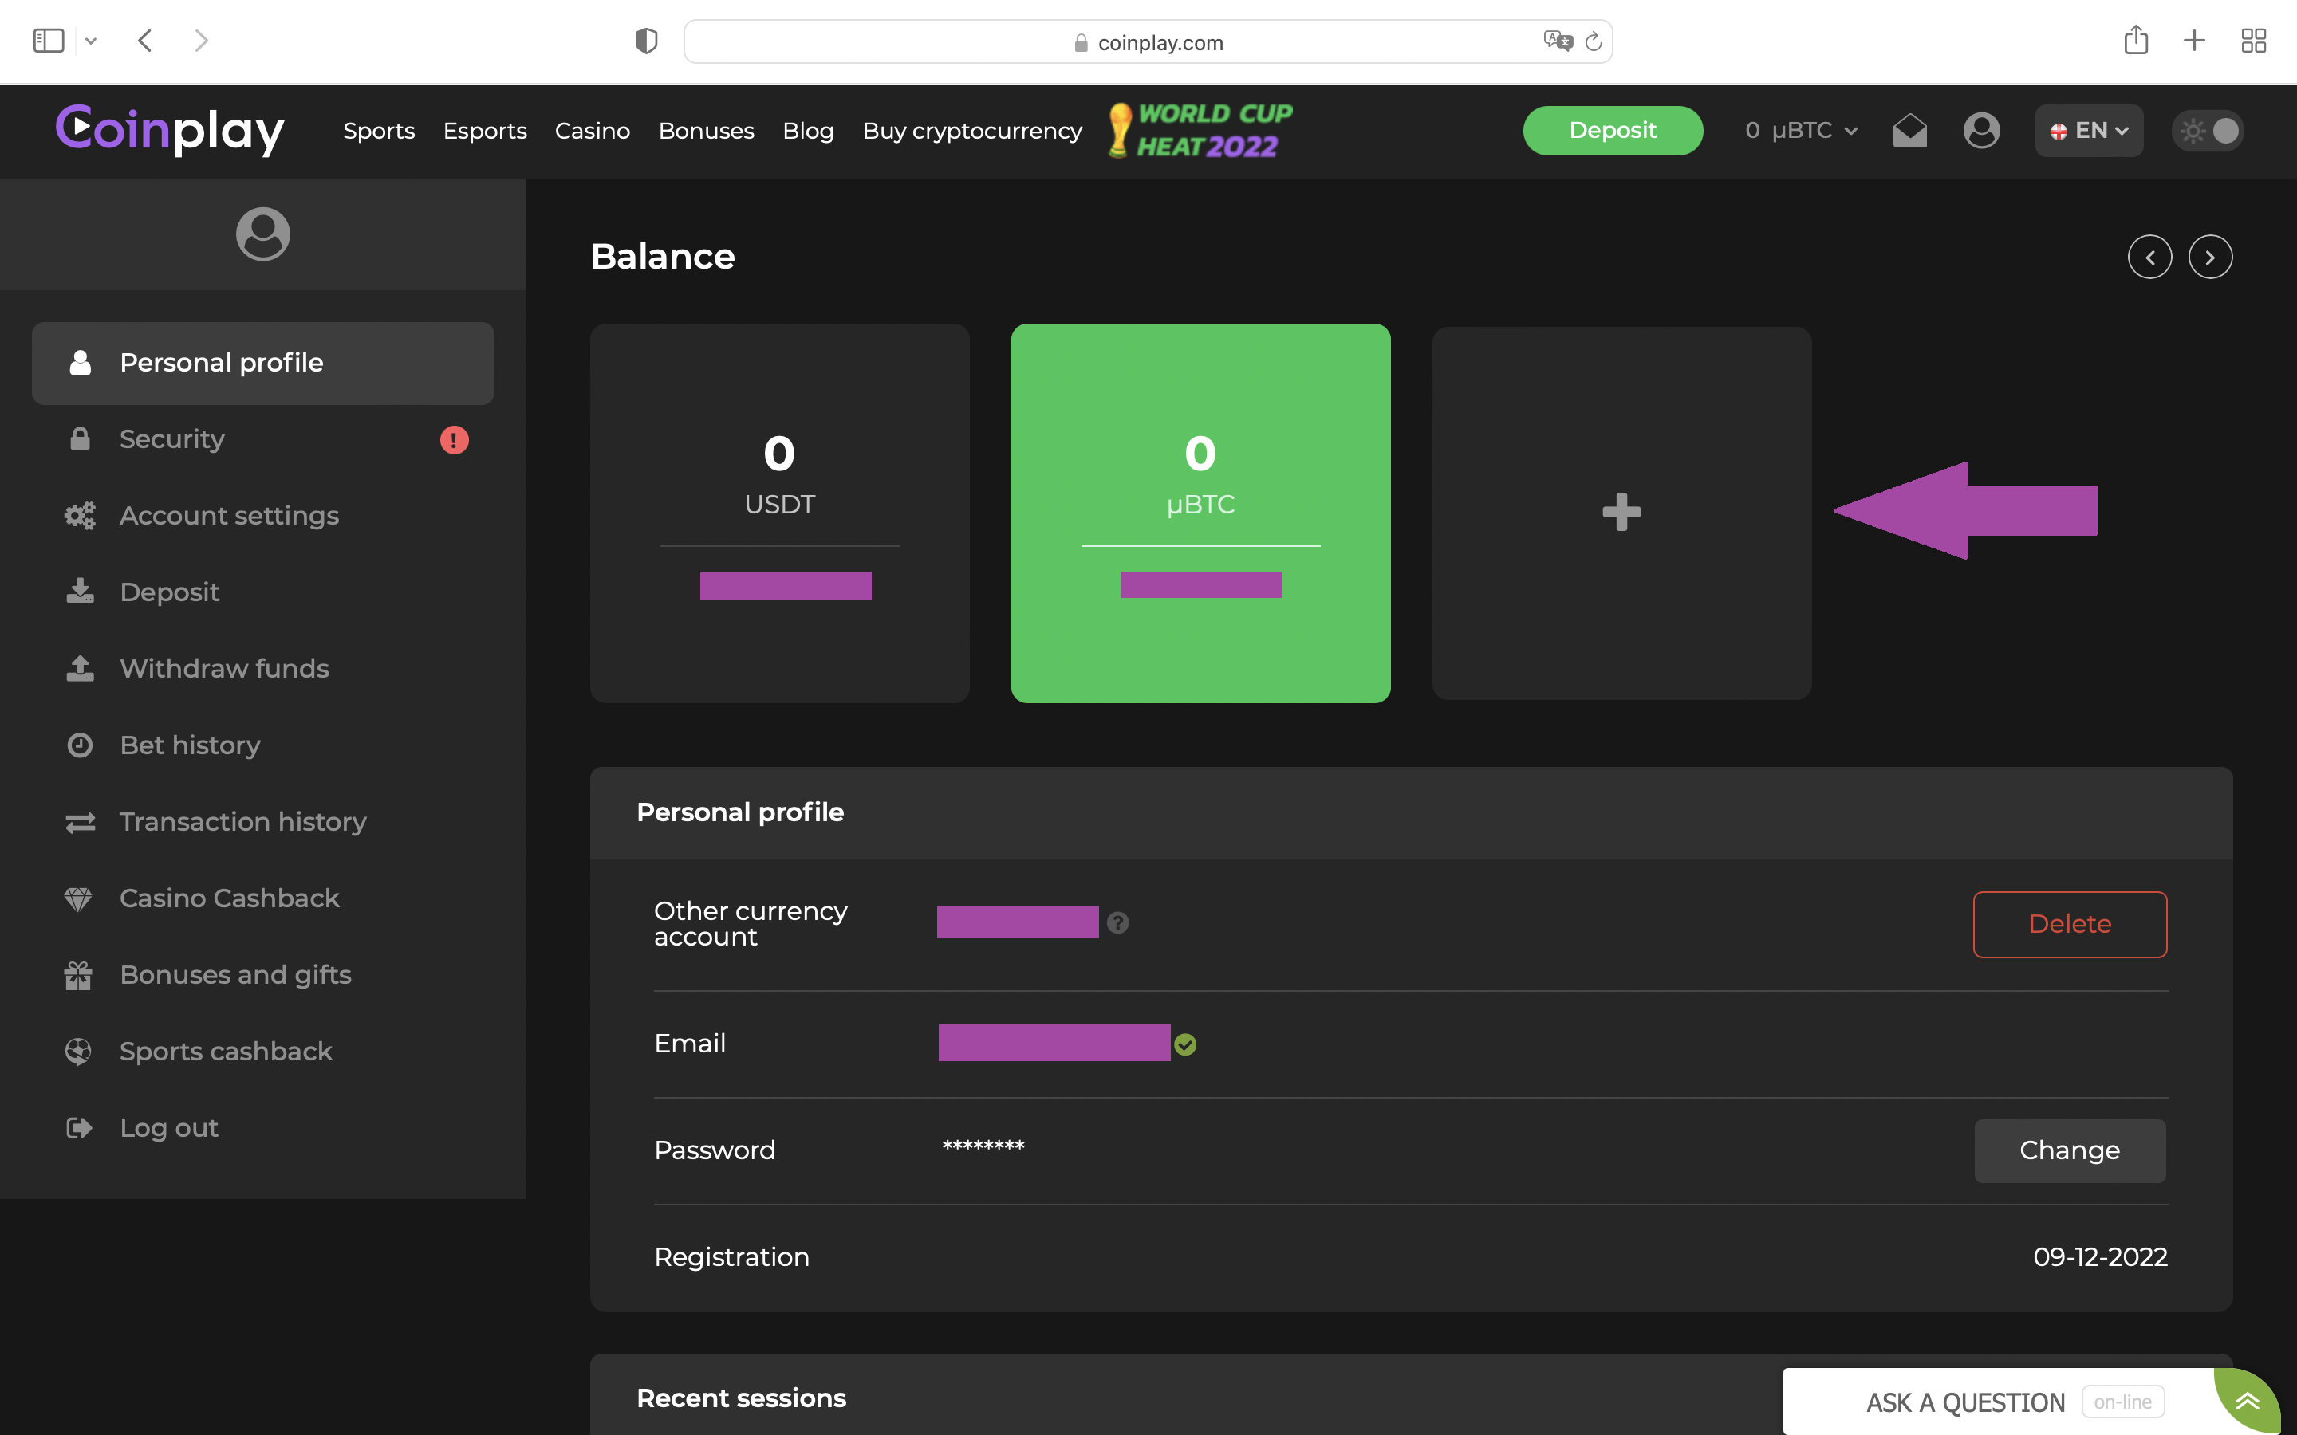The height and width of the screenshot is (1435, 2297).
Task: Show the Safari tab overview
Action: [2253, 41]
